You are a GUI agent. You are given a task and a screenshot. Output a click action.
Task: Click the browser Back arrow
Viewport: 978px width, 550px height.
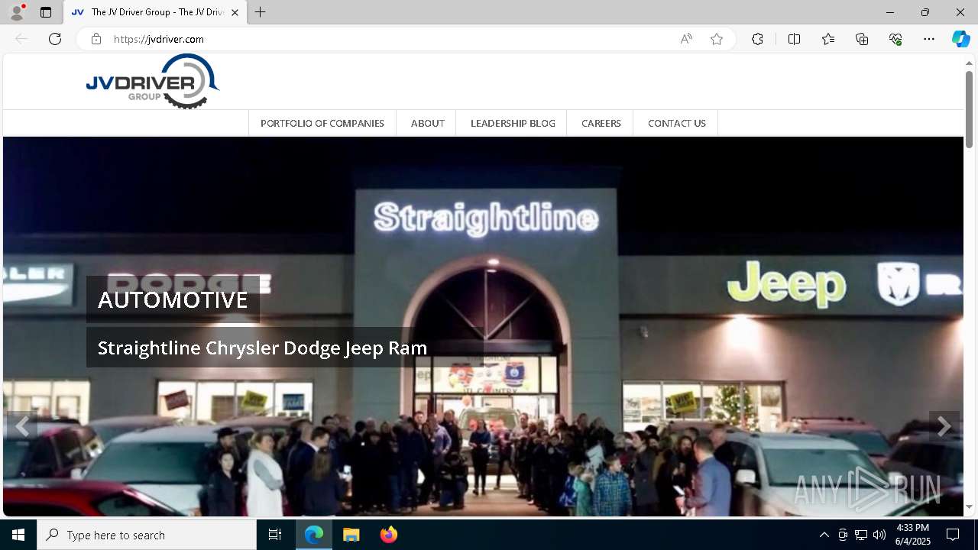(21, 39)
